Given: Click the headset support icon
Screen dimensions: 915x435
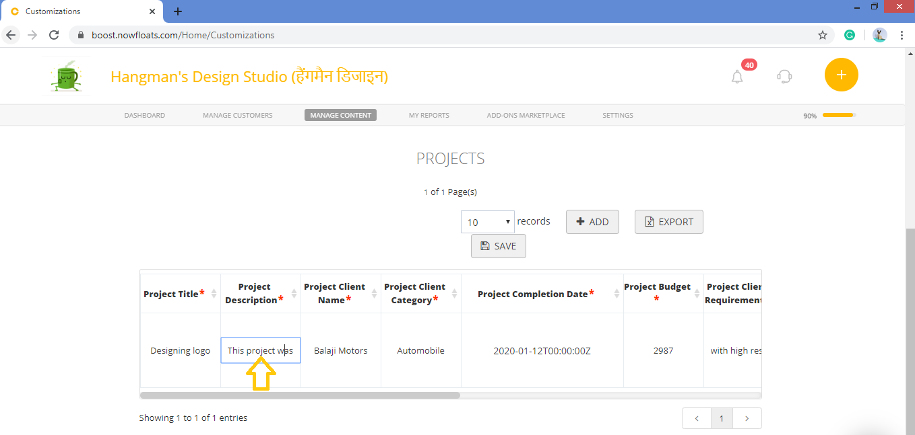Looking at the screenshot, I should pos(784,76).
